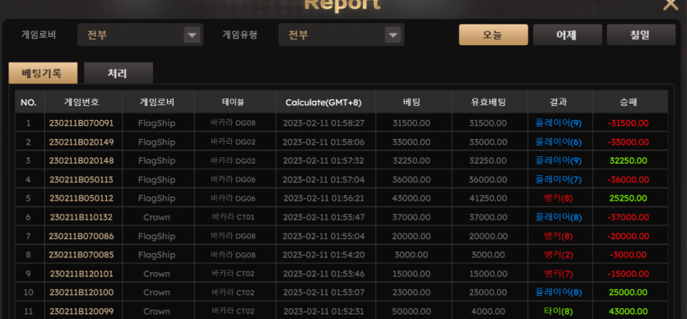Click the -15000.00 loss value
Viewport: 687px width, 319px height.
pos(629,274)
